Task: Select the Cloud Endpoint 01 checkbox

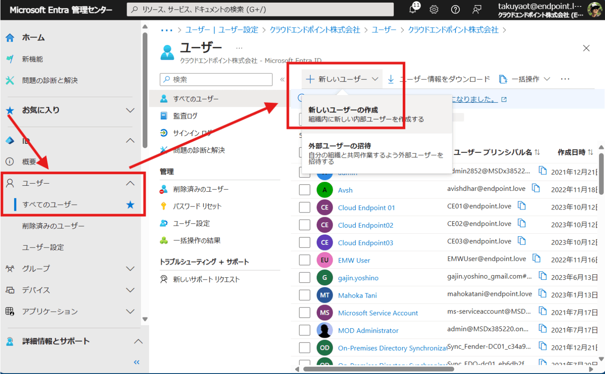Action: (x=305, y=207)
